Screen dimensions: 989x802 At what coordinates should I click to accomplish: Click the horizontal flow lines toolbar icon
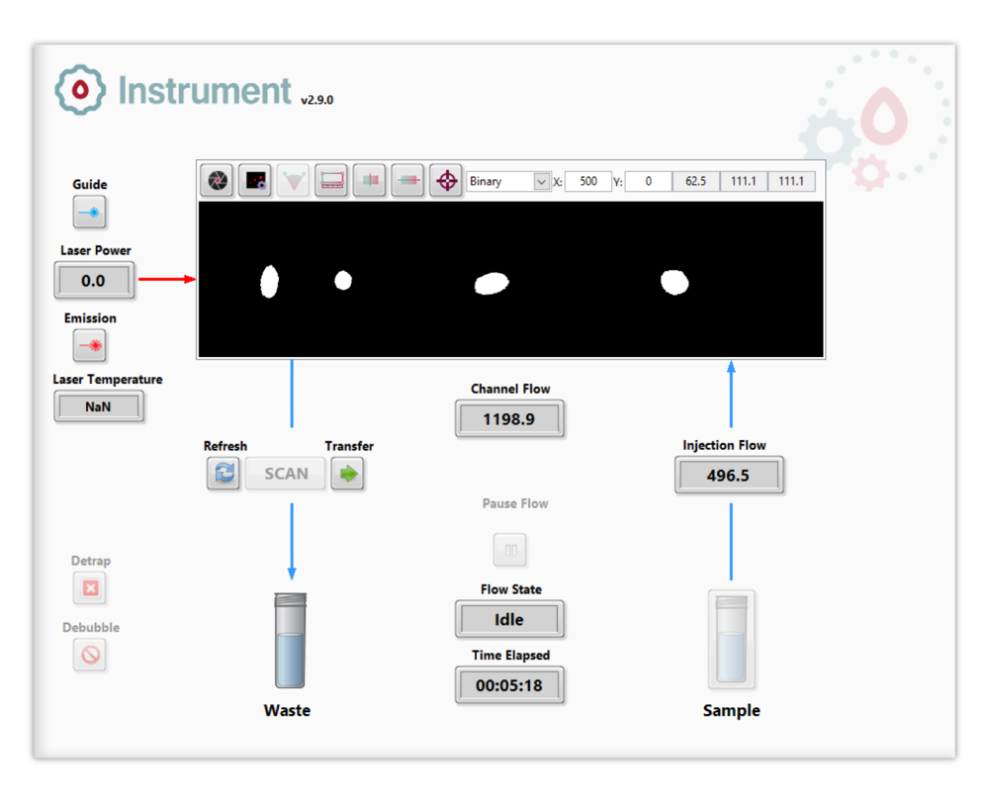point(407,180)
